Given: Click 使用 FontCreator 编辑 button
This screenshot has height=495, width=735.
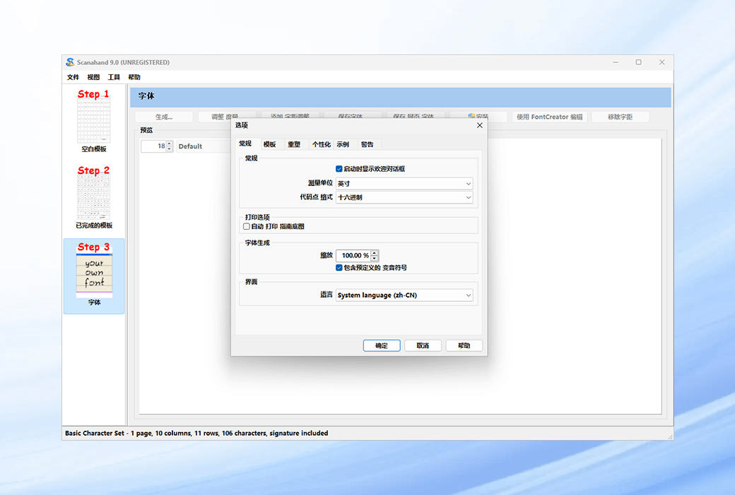Looking at the screenshot, I should [x=549, y=117].
